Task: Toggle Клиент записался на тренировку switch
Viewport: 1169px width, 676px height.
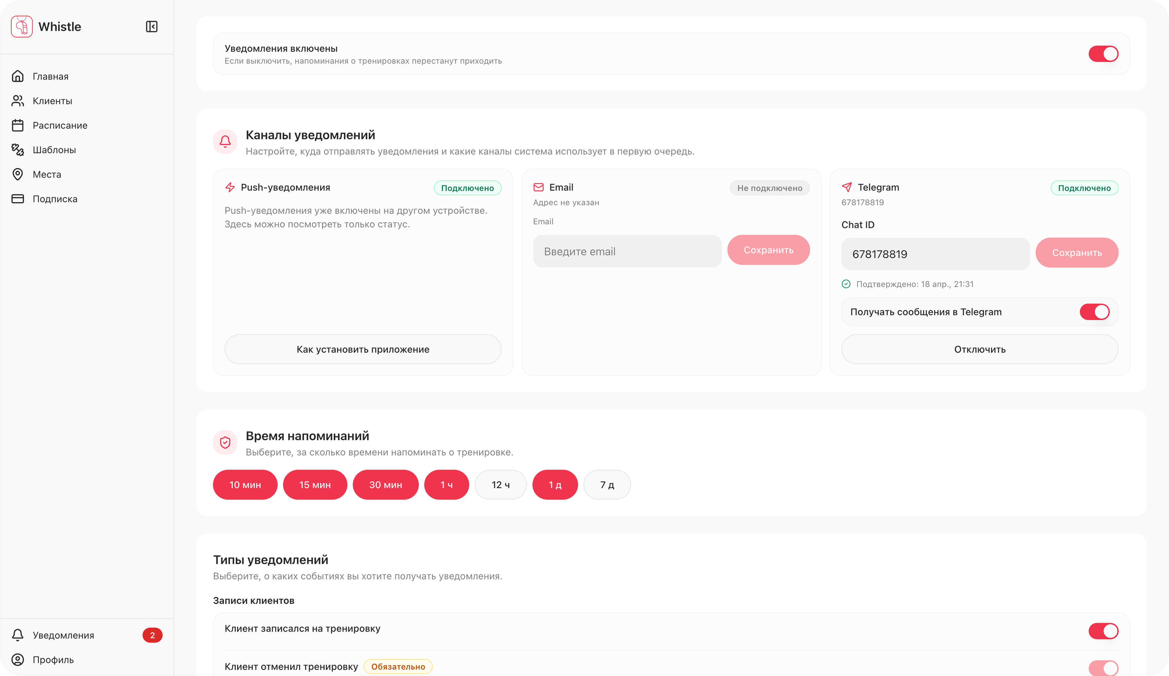Action: pos(1103,631)
